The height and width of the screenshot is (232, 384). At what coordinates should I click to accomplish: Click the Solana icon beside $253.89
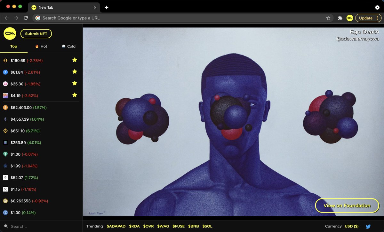click(x=5, y=143)
